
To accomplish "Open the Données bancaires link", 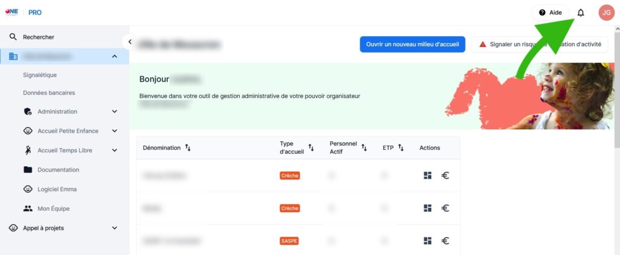I will click(x=49, y=93).
